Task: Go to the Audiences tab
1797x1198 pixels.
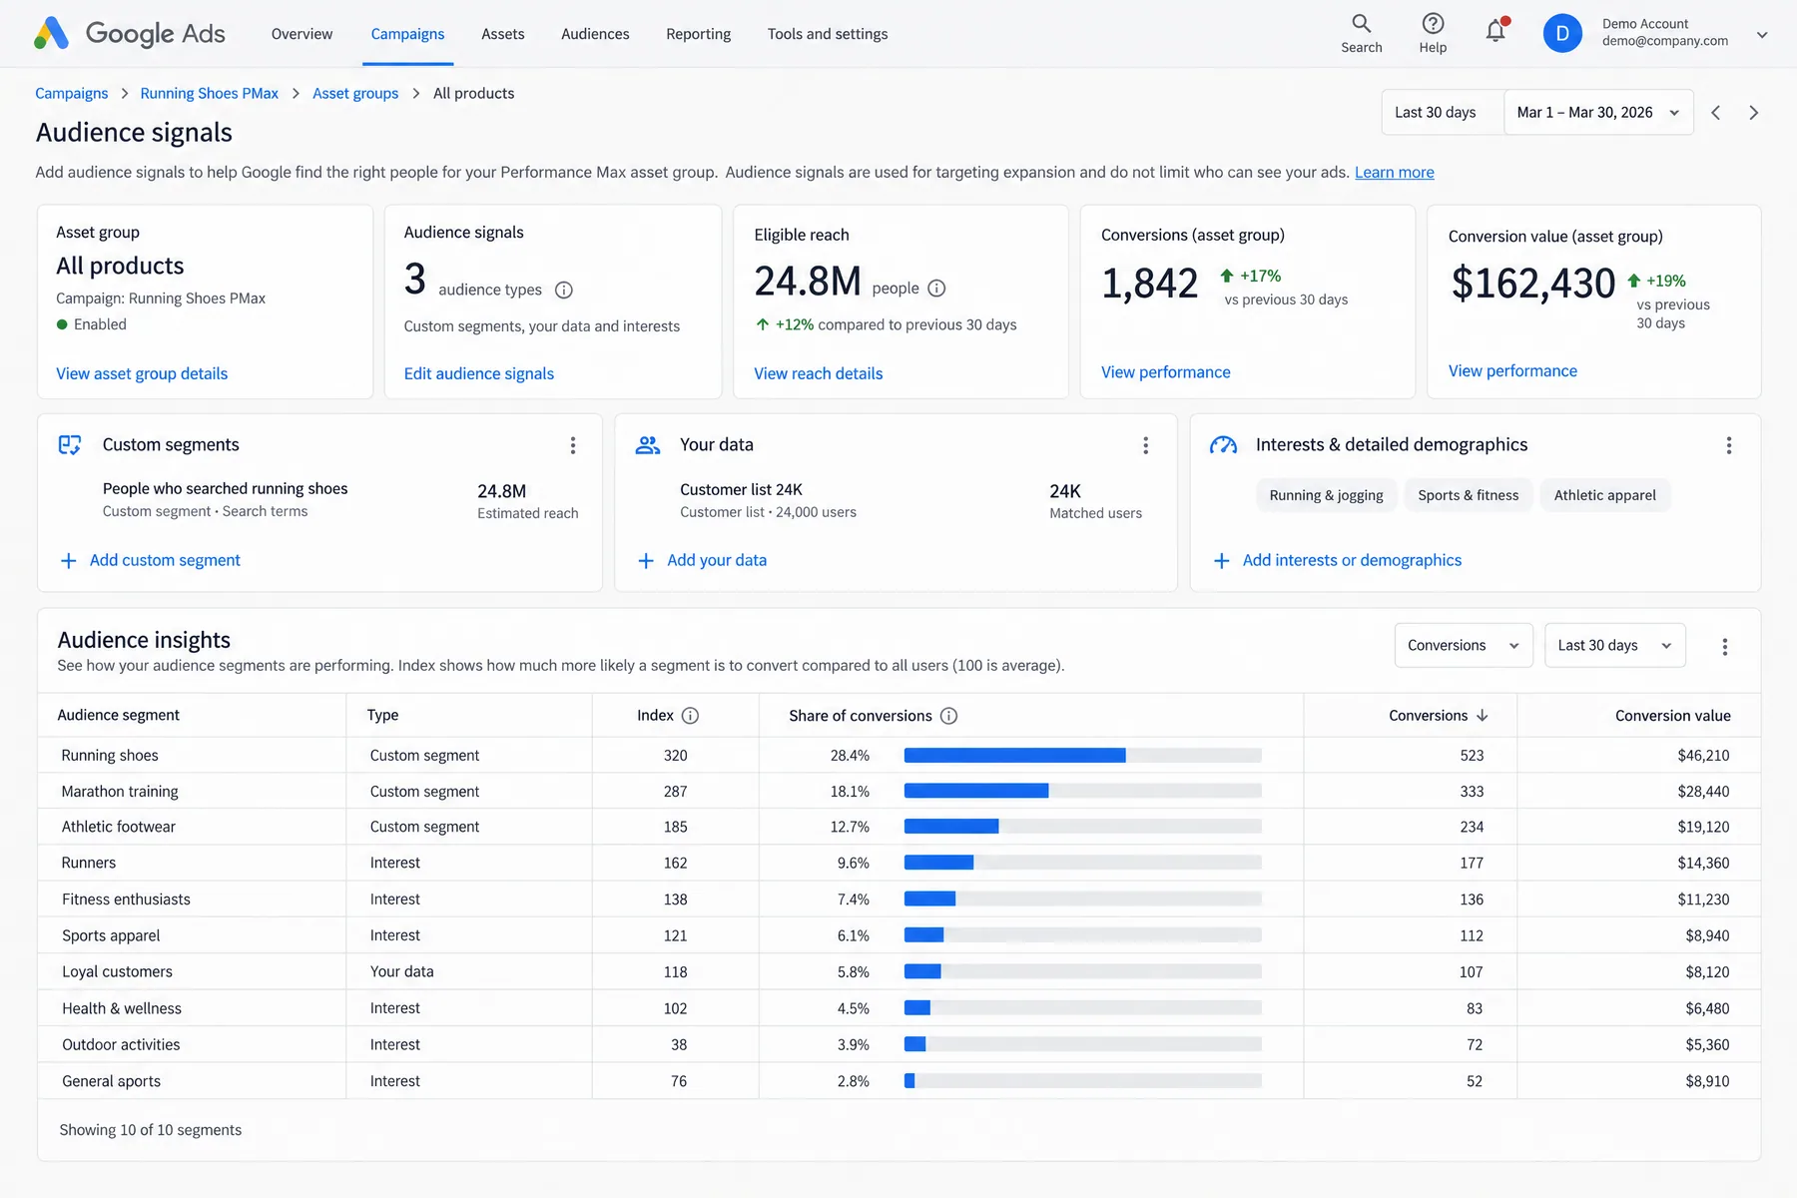Action: coord(595,34)
